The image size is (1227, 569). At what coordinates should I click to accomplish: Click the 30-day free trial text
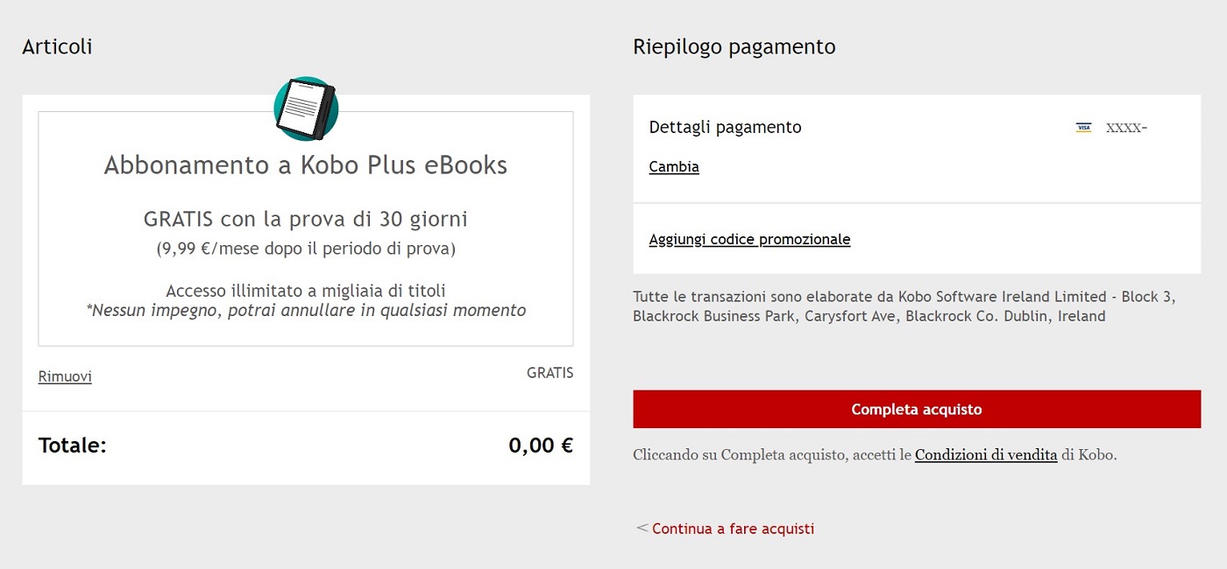tap(305, 220)
